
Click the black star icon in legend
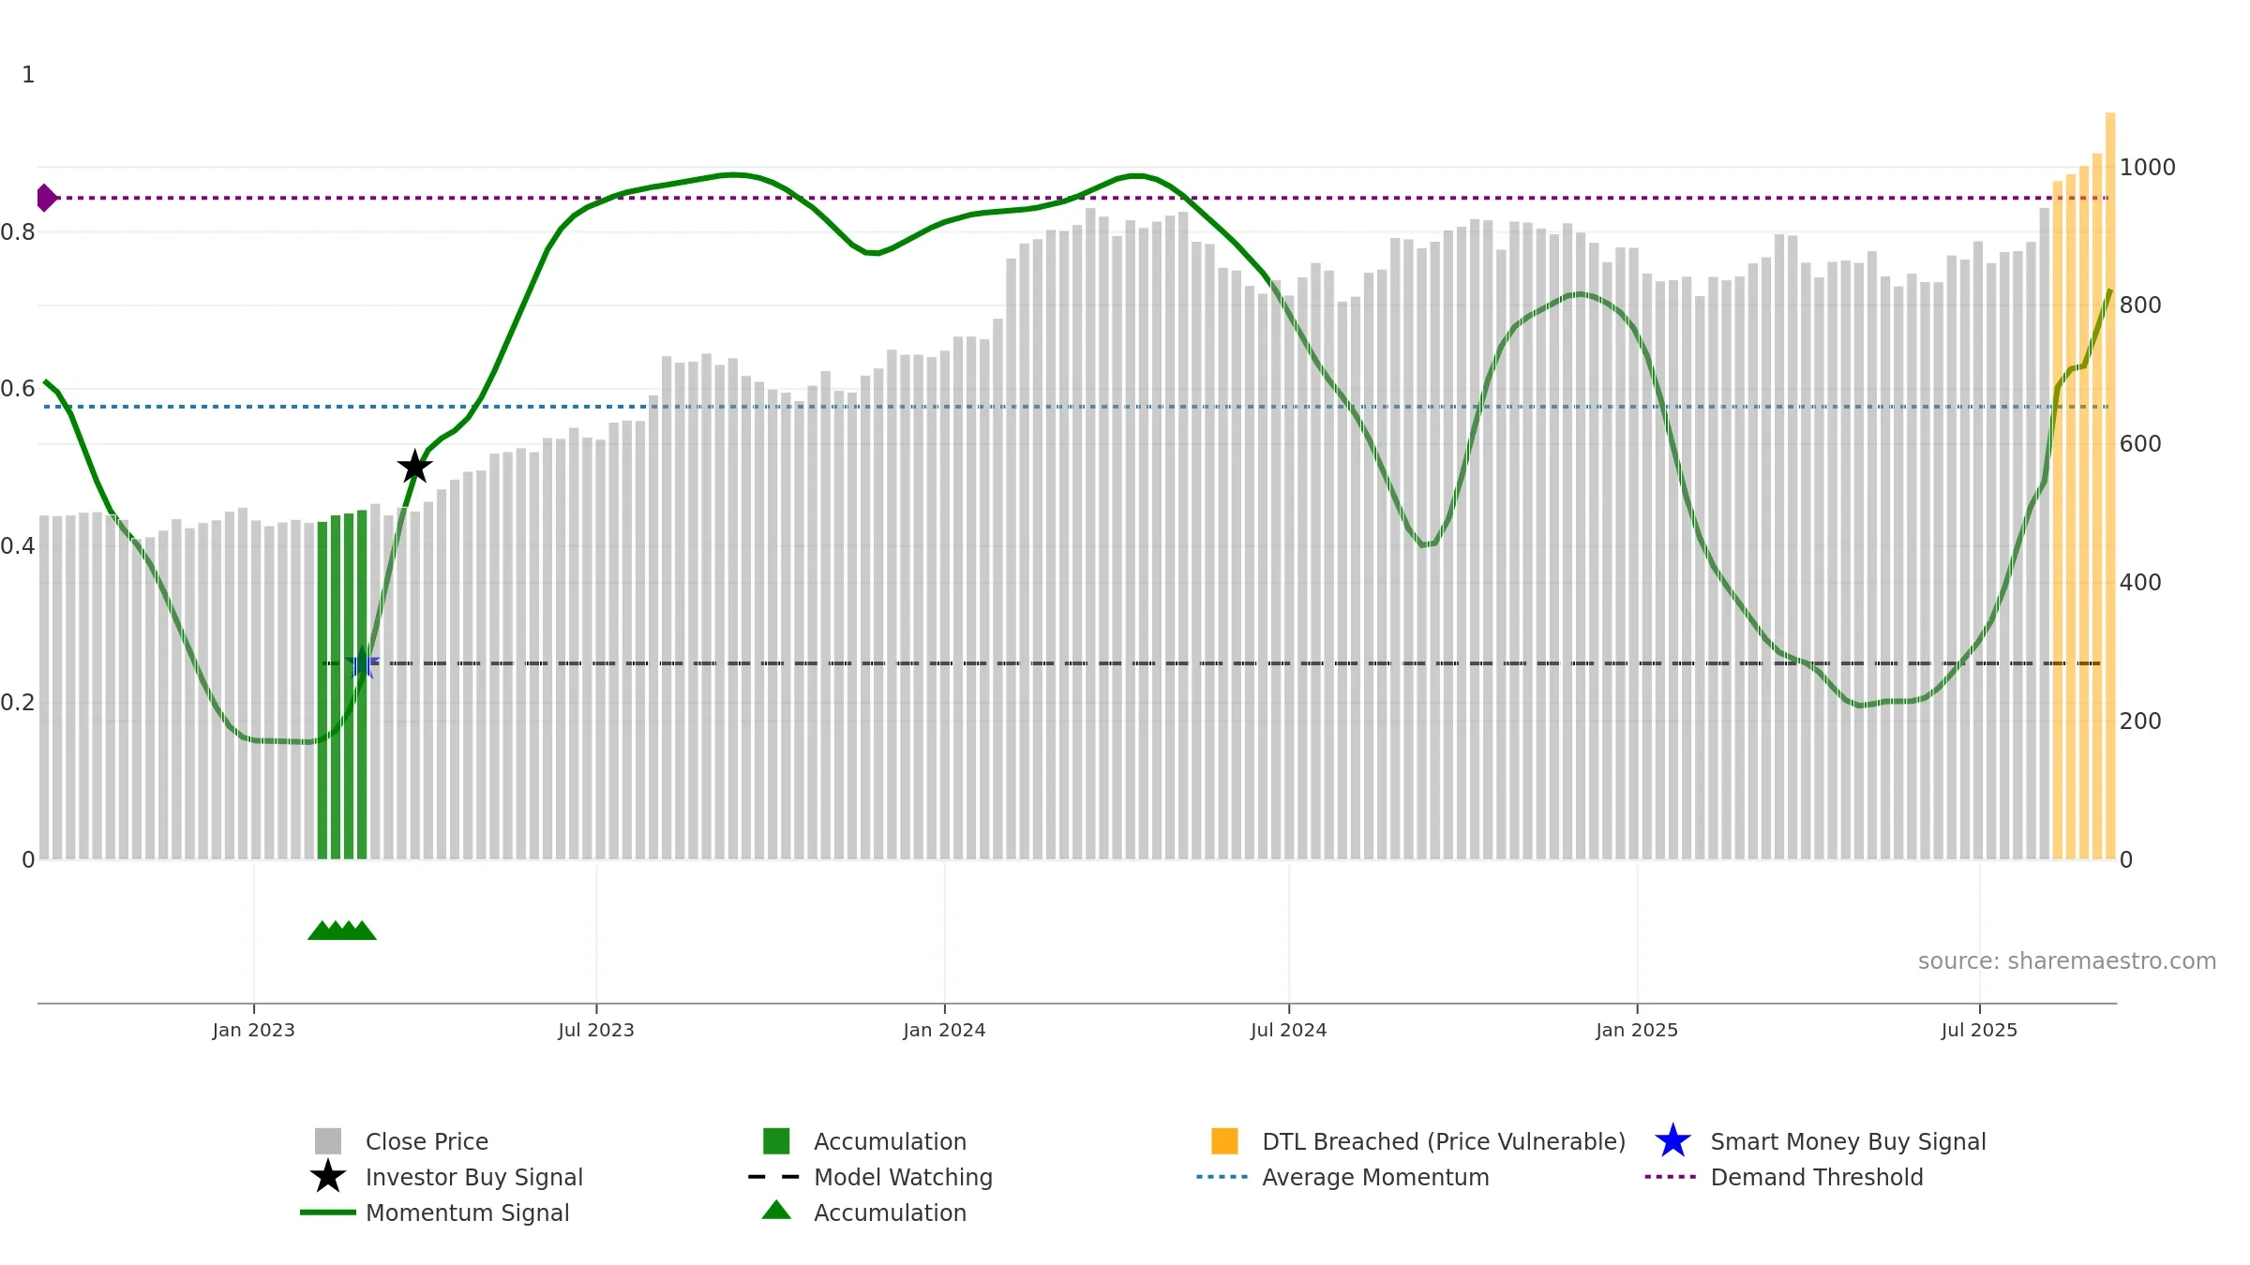tap(327, 1177)
